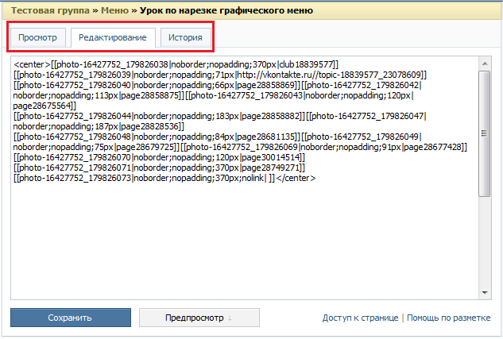Click the text page28858869
The height and width of the screenshot is (339, 503).
pos(265,85)
